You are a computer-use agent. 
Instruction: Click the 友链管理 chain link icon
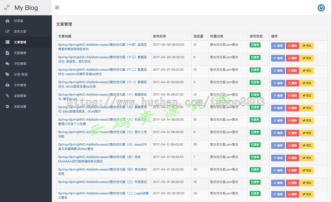pos(8,95)
